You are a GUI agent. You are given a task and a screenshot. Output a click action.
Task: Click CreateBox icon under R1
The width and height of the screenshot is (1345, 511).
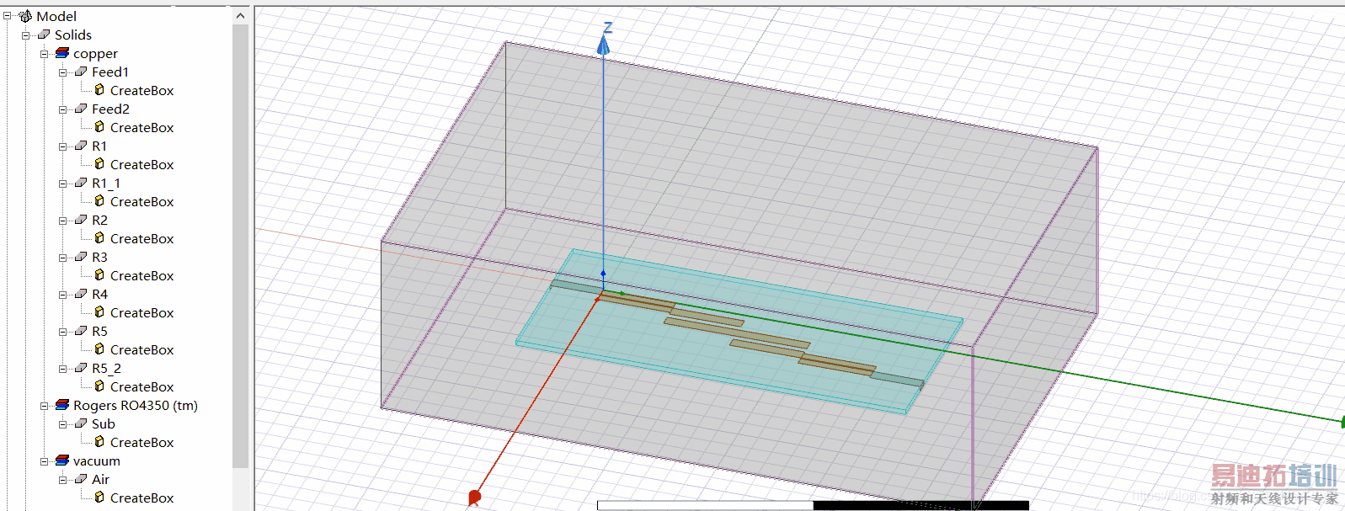pos(99,163)
